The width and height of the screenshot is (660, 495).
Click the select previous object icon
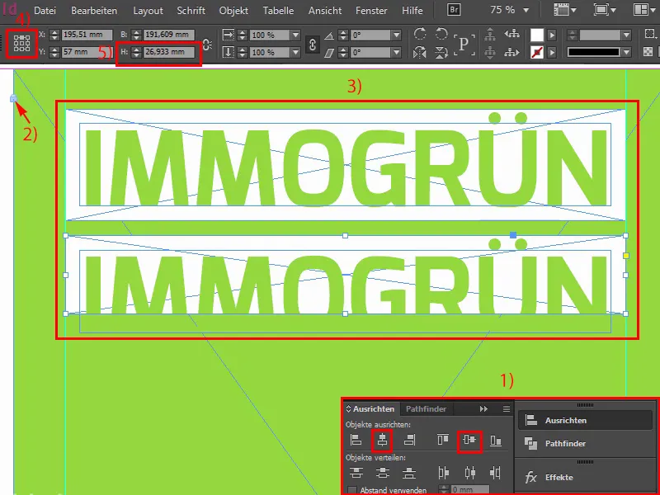pyautogui.click(x=511, y=34)
